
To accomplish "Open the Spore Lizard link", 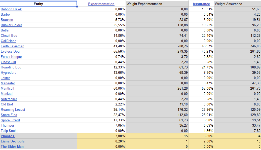I will [x=10, y=120].
